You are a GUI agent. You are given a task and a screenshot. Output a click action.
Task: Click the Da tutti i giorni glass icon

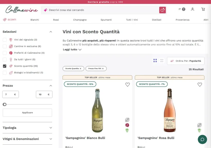11,60
